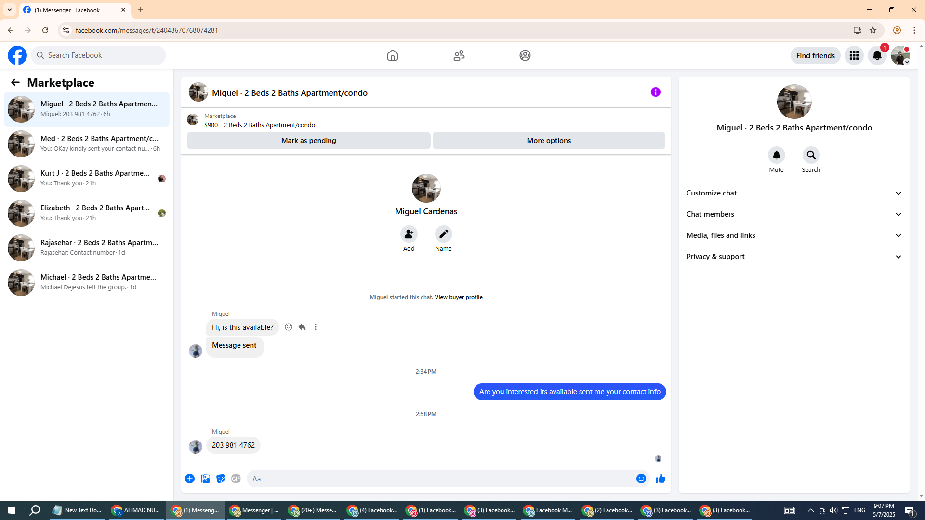
Task: Open the emoji picker in message box
Action: click(641, 479)
